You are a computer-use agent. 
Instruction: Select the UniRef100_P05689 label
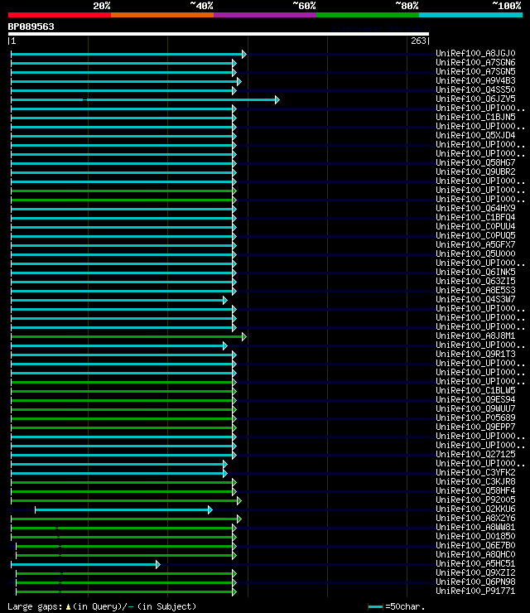pos(475,418)
